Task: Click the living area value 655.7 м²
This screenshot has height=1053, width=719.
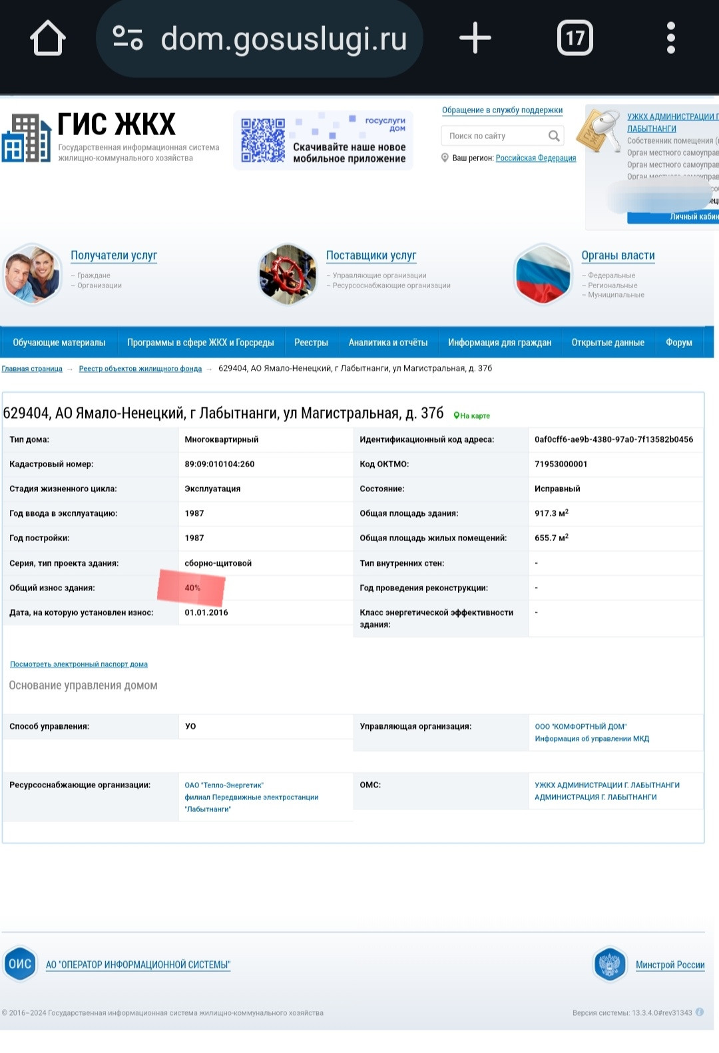Action: click(x=552, y=538)
